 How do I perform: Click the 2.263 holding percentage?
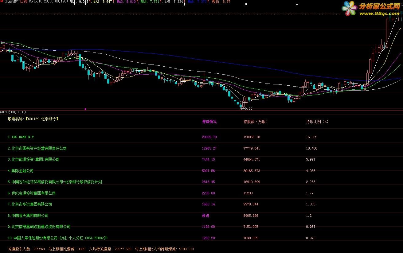(311, 182)
